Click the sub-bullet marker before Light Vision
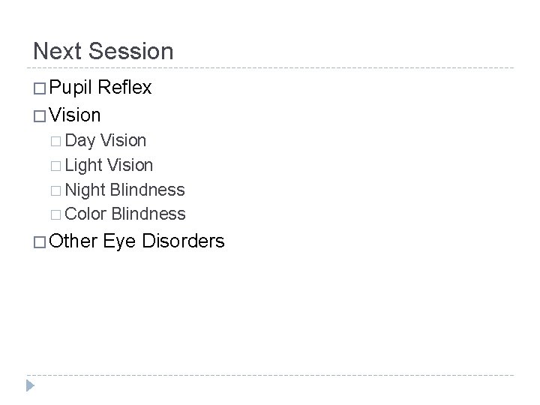This screenshot has width=540, height=405. tap(57, 165)
